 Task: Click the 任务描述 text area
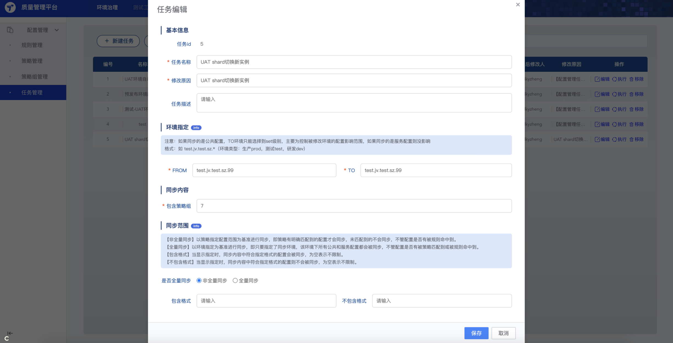[x=354, y=103]
